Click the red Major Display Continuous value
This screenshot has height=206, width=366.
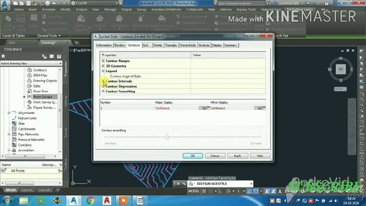162,108
